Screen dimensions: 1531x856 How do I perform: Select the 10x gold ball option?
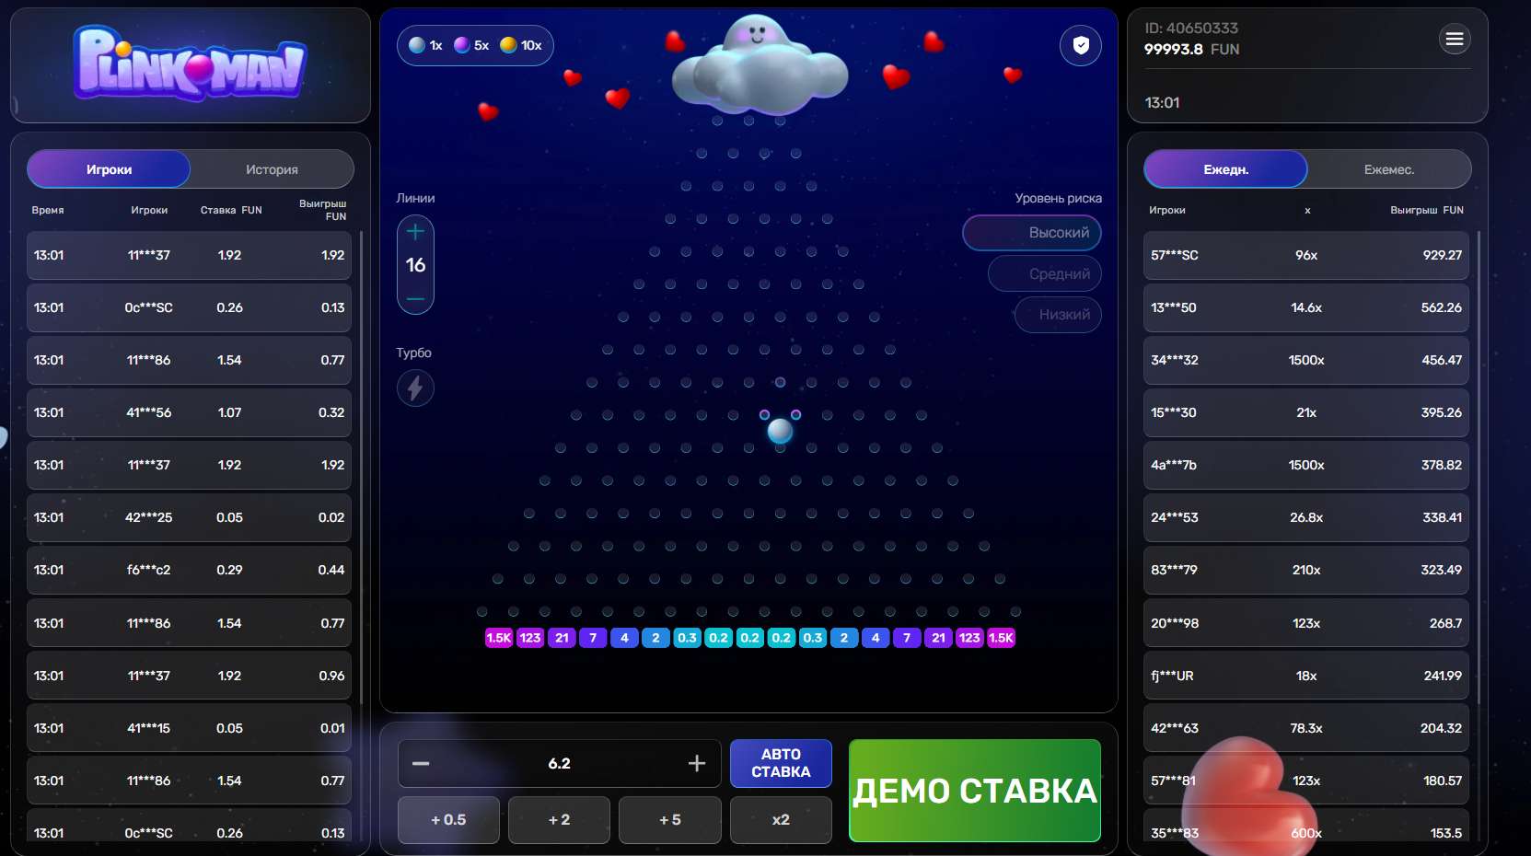pos(521,45)
